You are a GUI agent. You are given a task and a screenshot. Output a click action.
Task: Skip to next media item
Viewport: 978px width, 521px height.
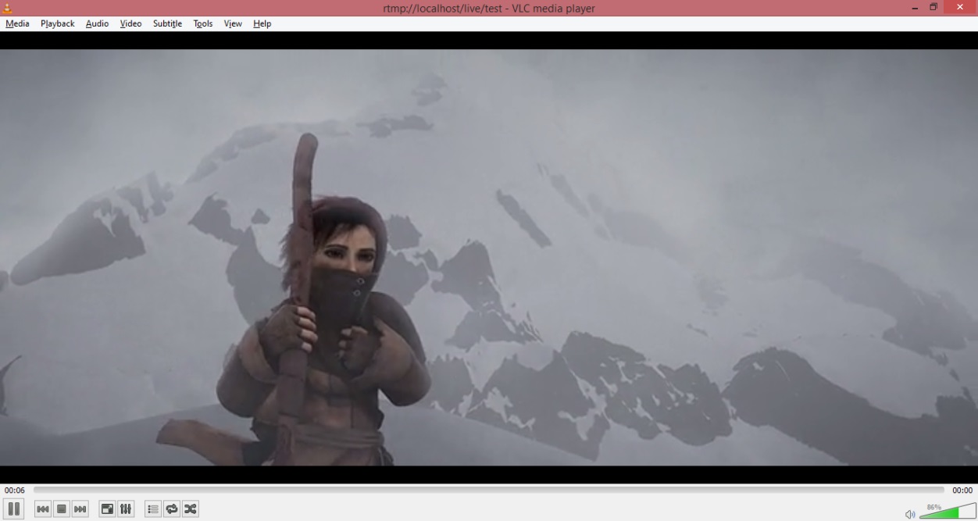pos(80,509)
